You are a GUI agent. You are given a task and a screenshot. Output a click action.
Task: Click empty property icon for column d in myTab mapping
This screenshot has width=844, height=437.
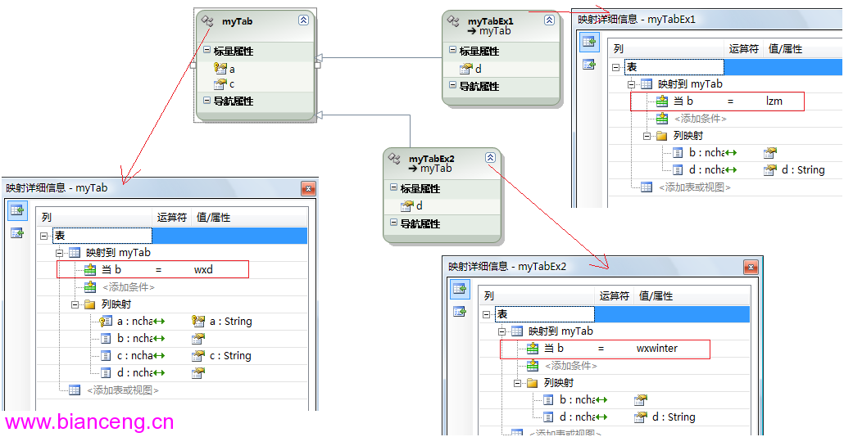coord(198,373)
